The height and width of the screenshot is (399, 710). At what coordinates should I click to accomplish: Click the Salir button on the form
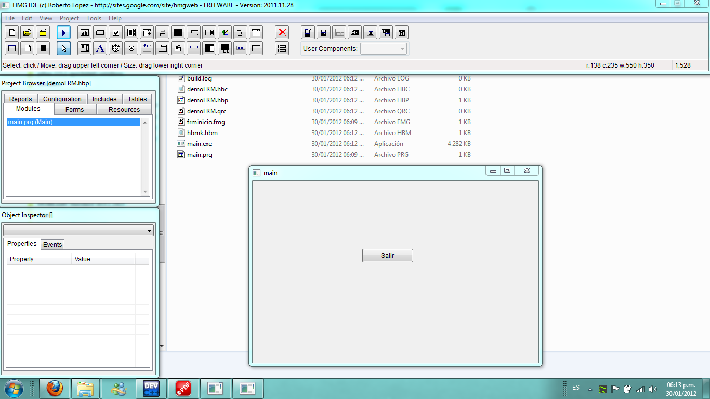click(387, 256)
